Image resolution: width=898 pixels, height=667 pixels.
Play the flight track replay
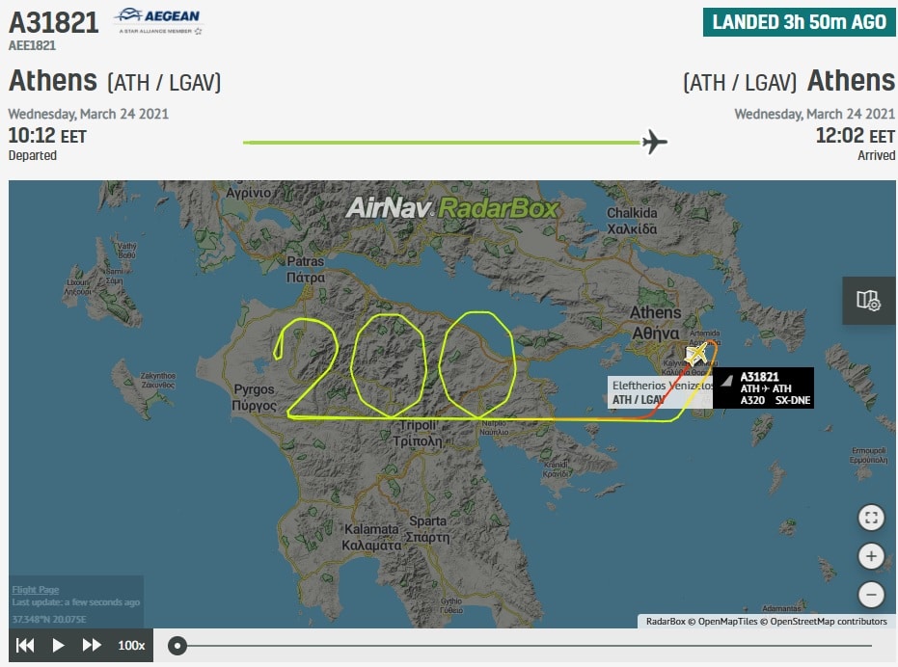(58, 645)
